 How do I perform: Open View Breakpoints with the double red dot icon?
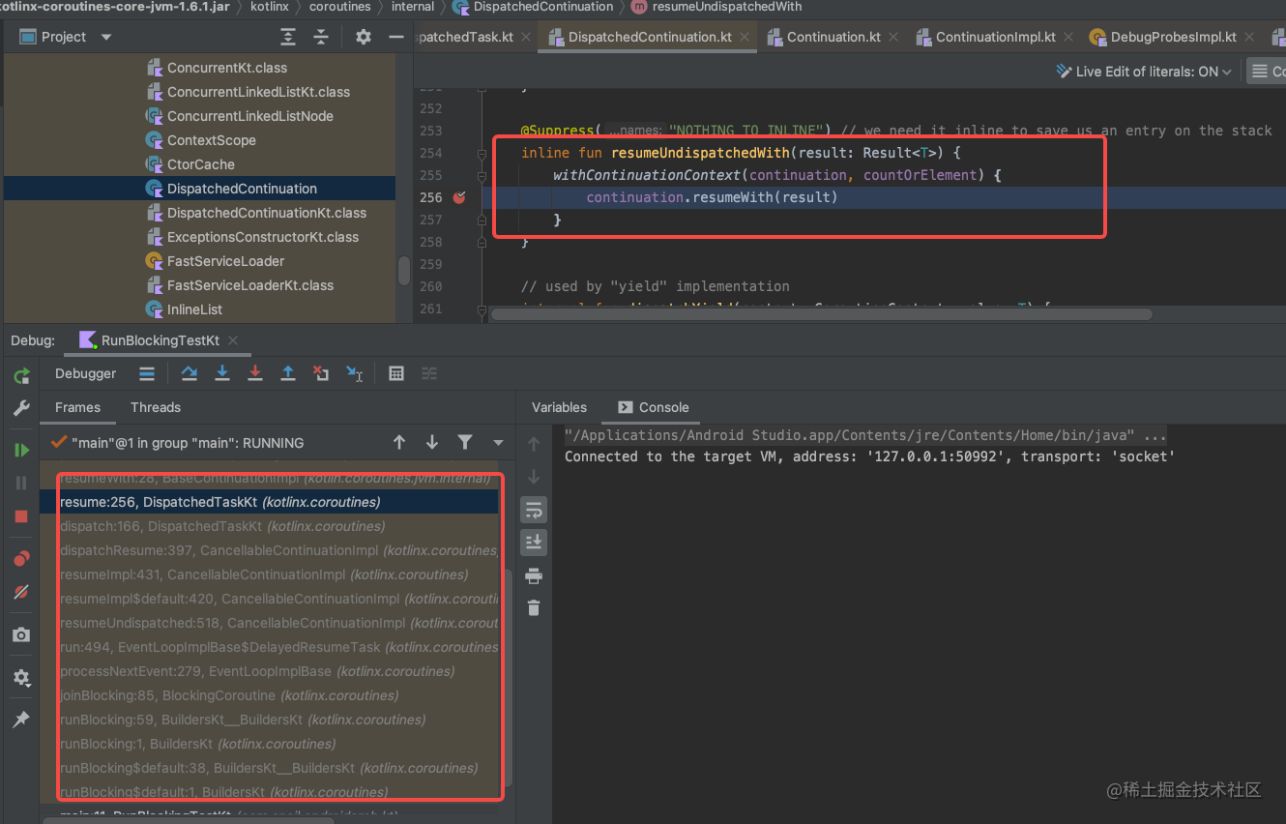[x=21, y=559]
